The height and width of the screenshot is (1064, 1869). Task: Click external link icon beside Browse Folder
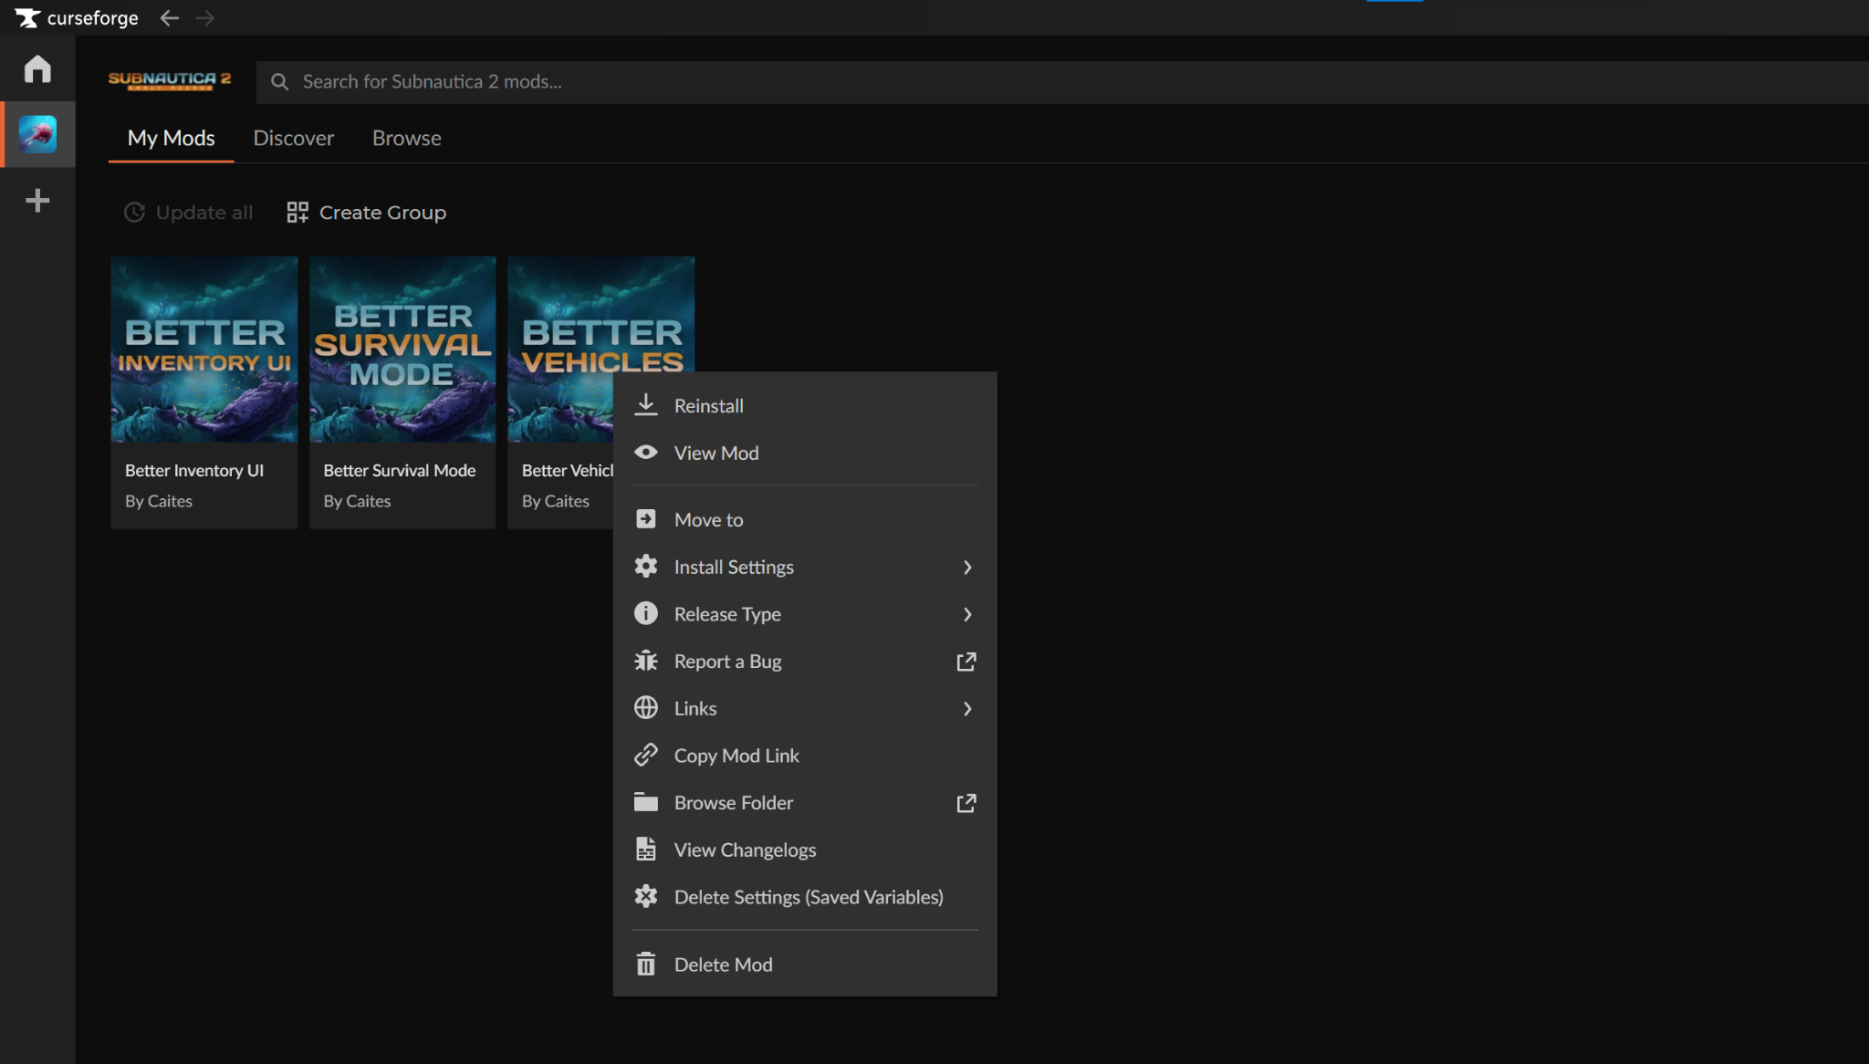click(x=966, y=803)
